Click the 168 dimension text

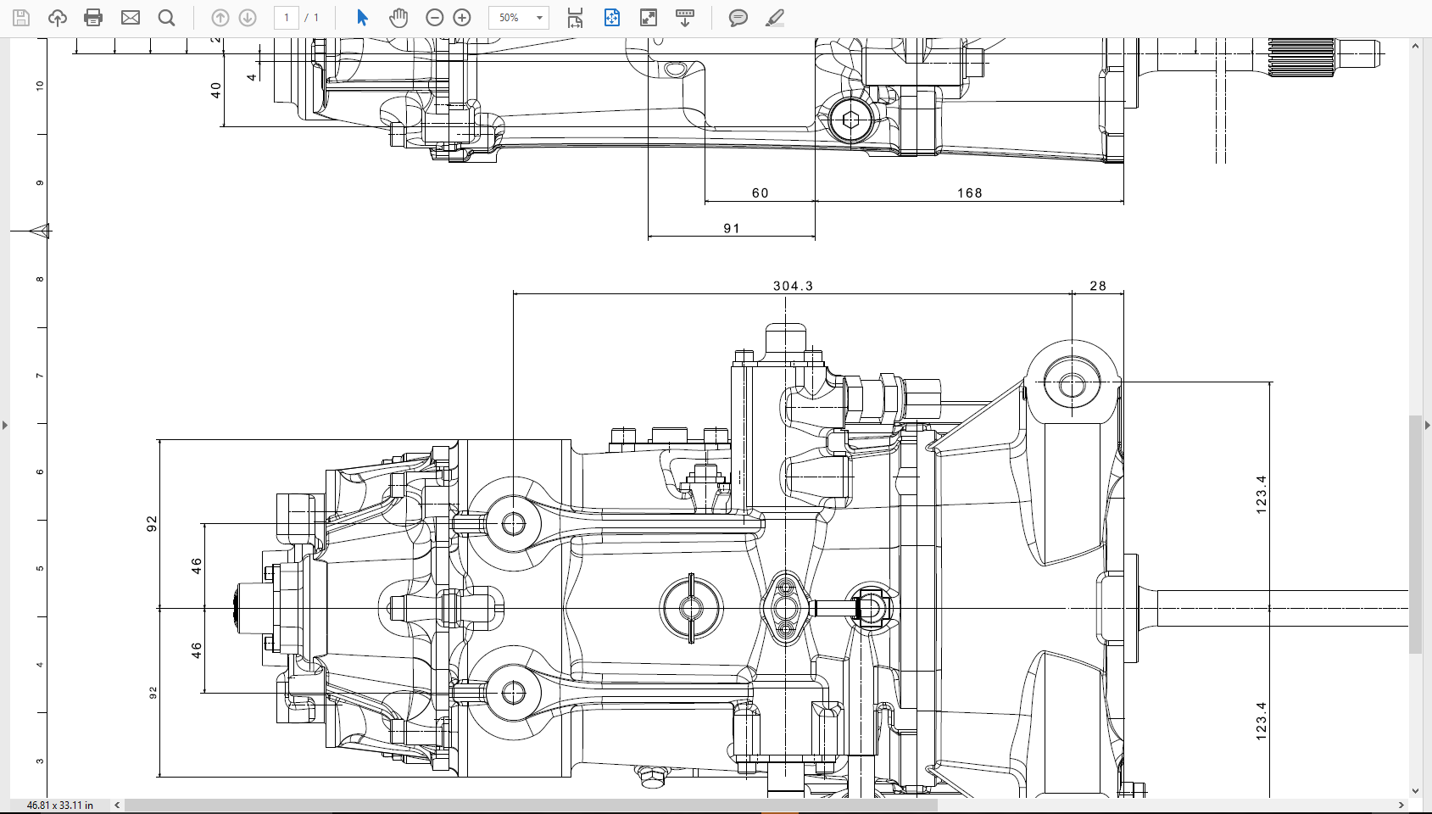pyautogui.click(x=970, y=193)
